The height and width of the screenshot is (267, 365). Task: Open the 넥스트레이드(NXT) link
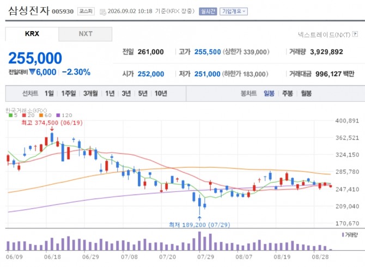point(324,35)
